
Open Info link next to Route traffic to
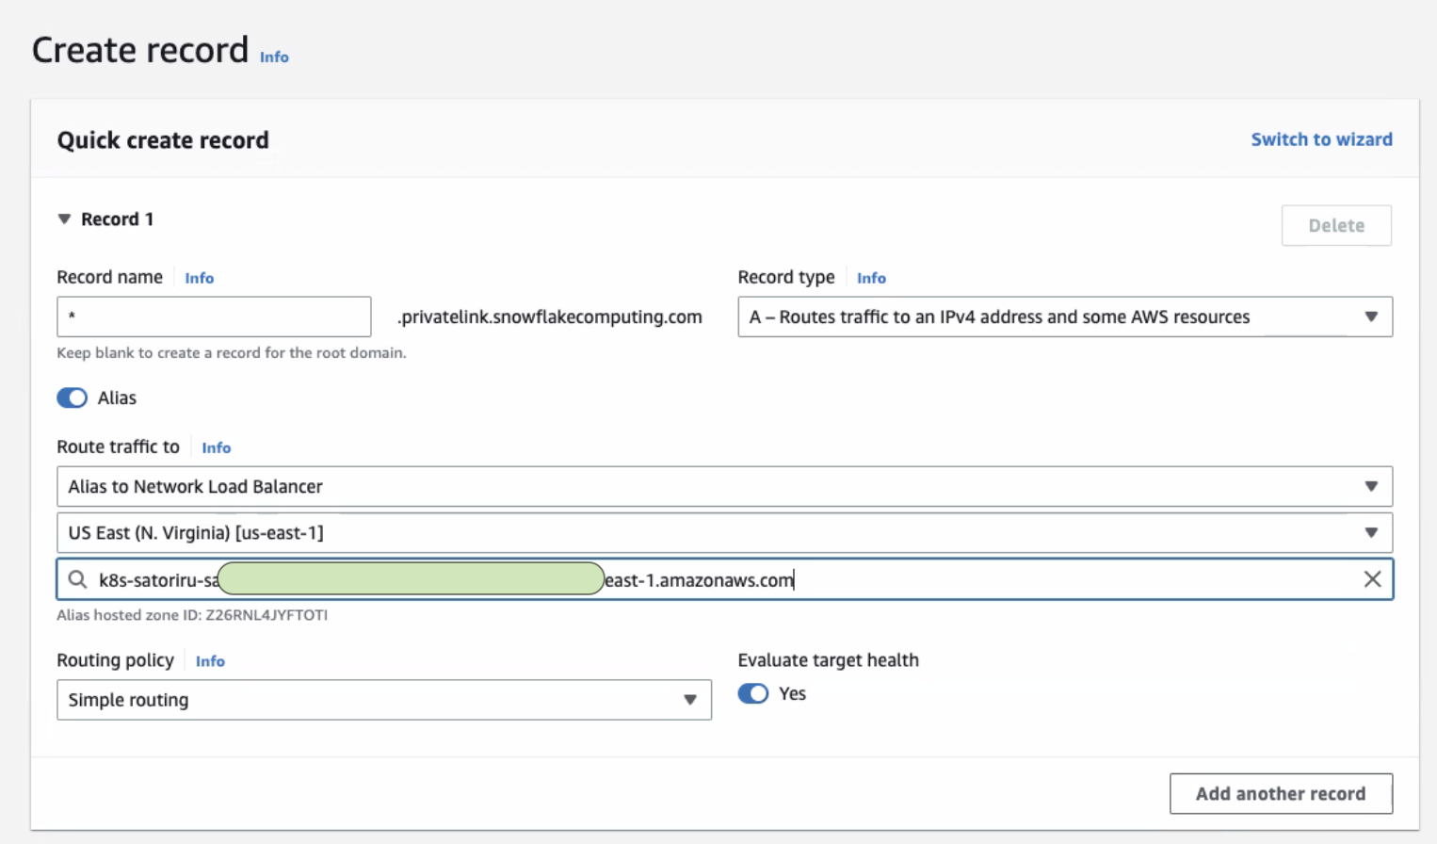(x=216, y=447)
